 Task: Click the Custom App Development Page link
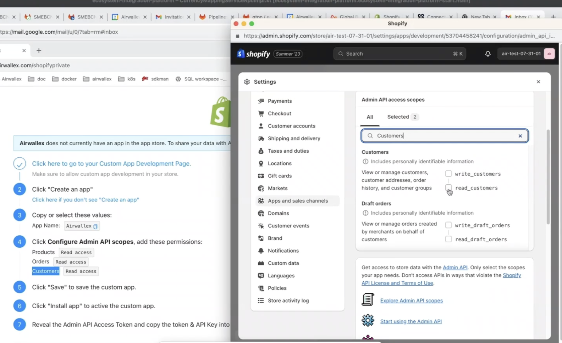pyautogui.click(x=111, y=164)
